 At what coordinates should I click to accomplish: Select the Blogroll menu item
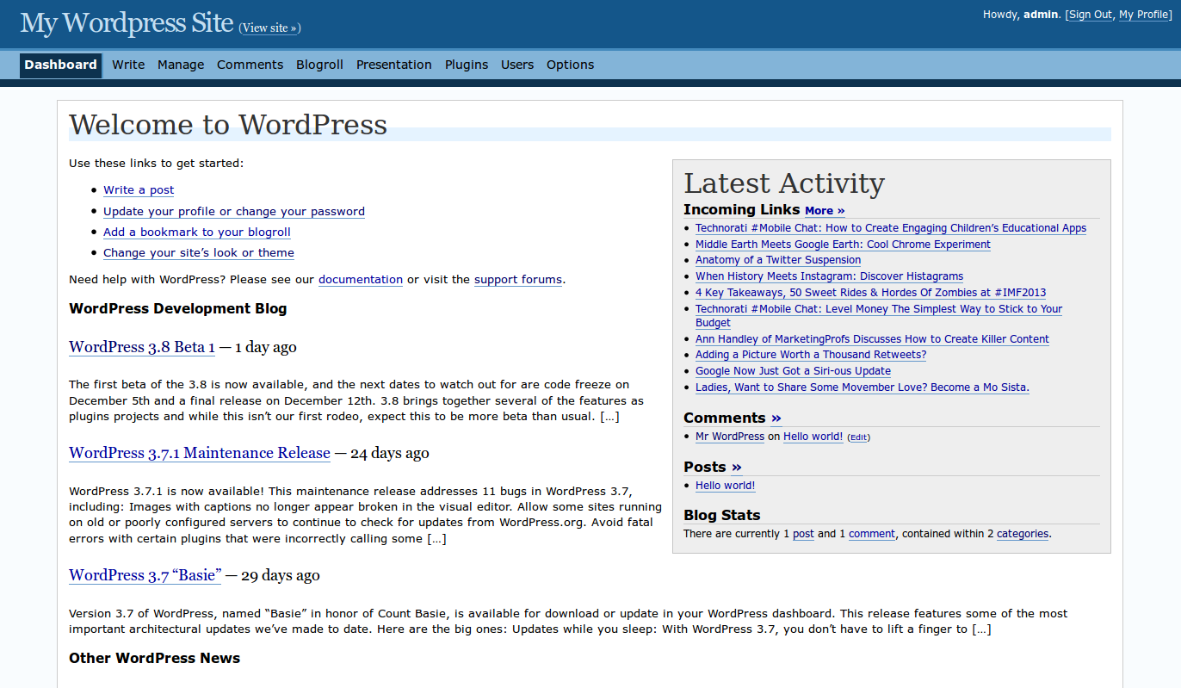[x=319, y=65]
